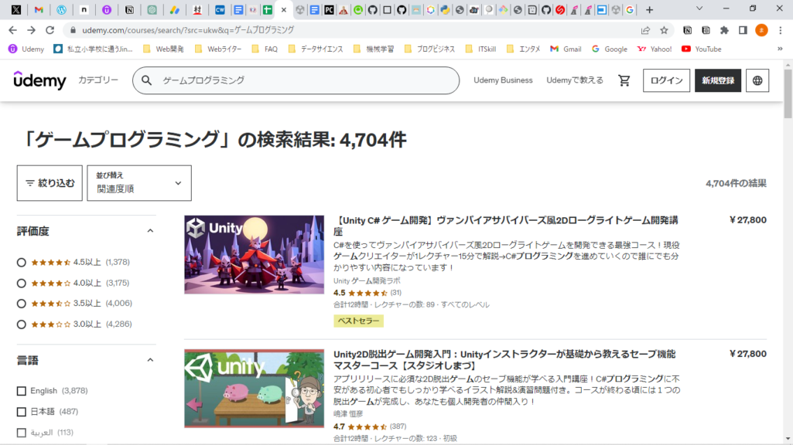The width and height of the screenshot is (793, 445).
Task: Open the Unity vampire course thumbnail
Action: coord(254,255)
